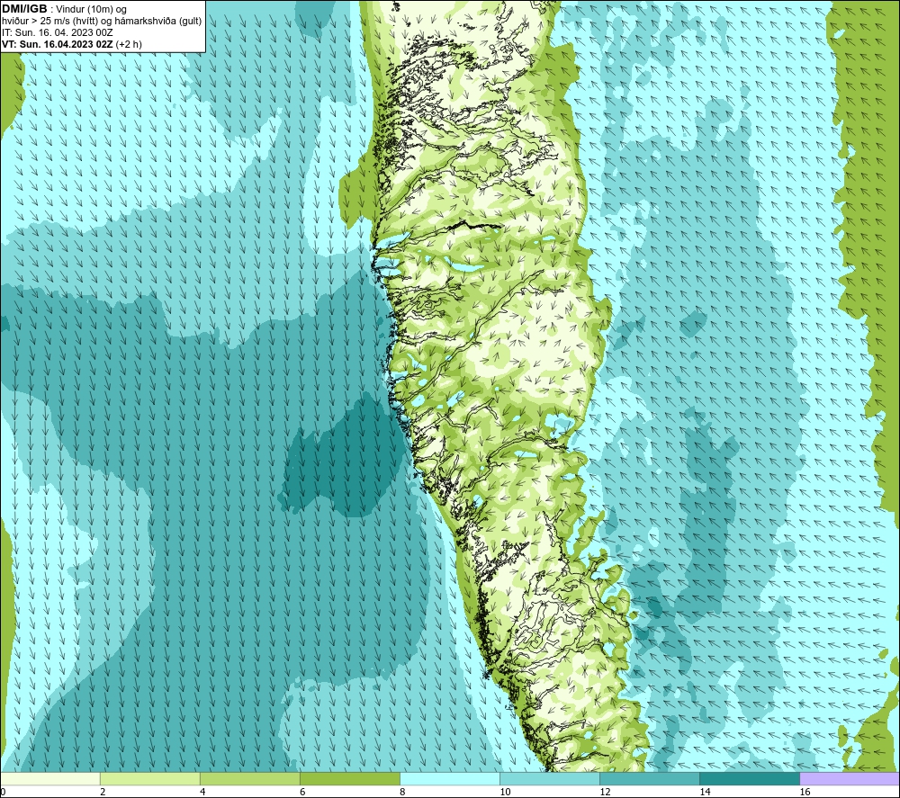Click the legend scale label 16

(805, 792)
